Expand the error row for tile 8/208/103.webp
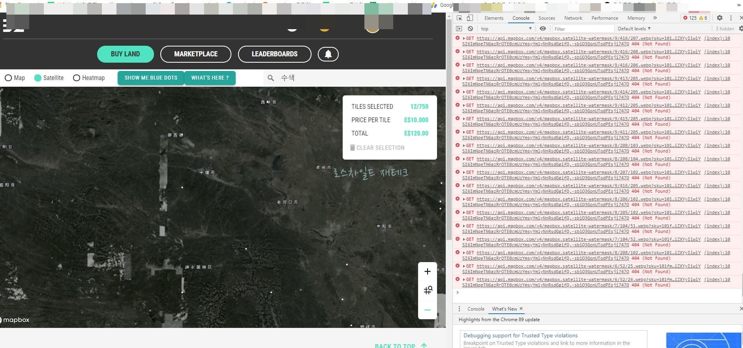 [x=464, y=146]
